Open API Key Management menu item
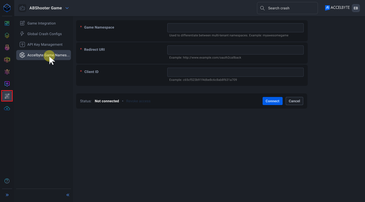 coord(44,44)
